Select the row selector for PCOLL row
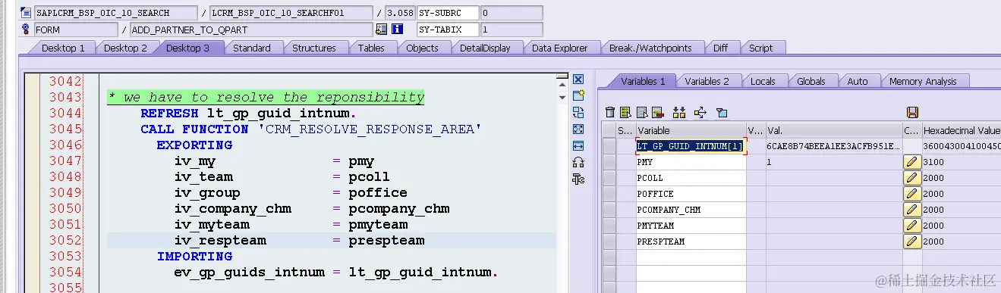Viewport: 1001px width, 293px height. (x=609, y=178)
